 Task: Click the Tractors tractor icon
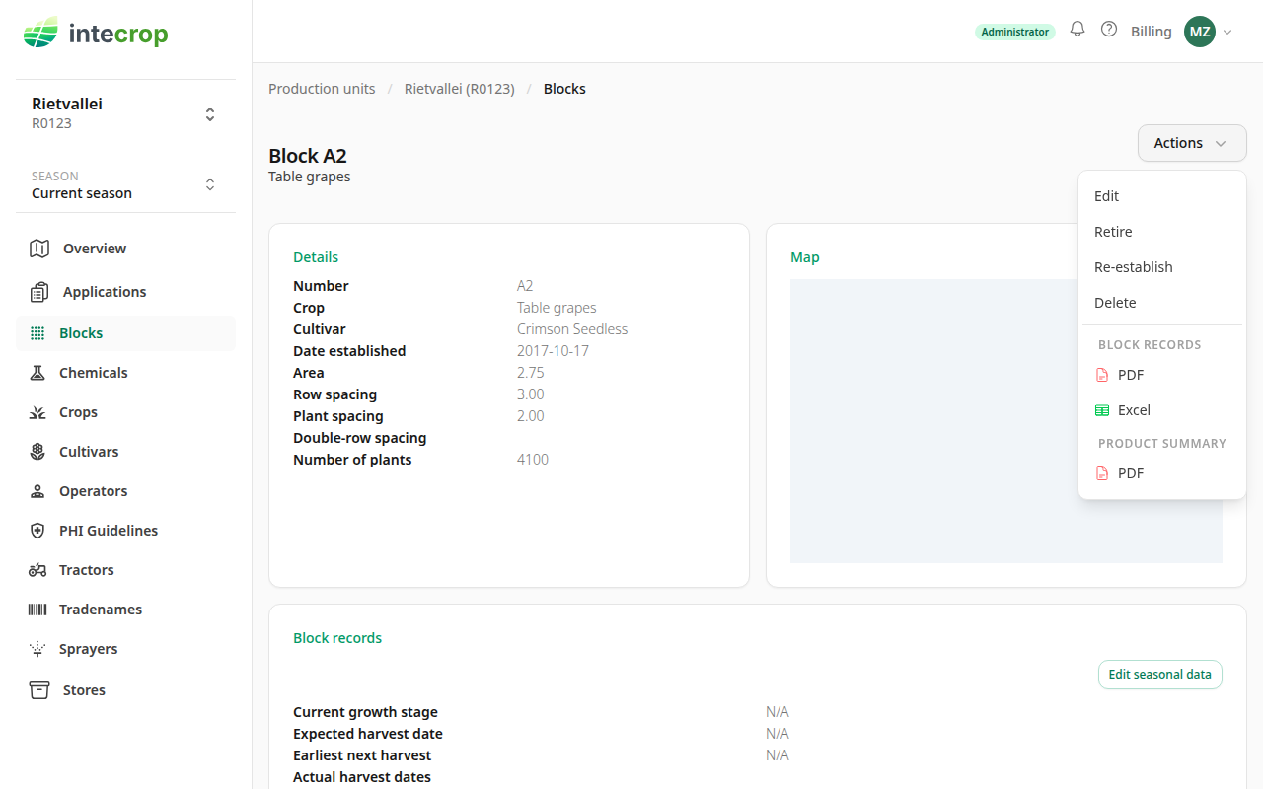tap(37, 570)
